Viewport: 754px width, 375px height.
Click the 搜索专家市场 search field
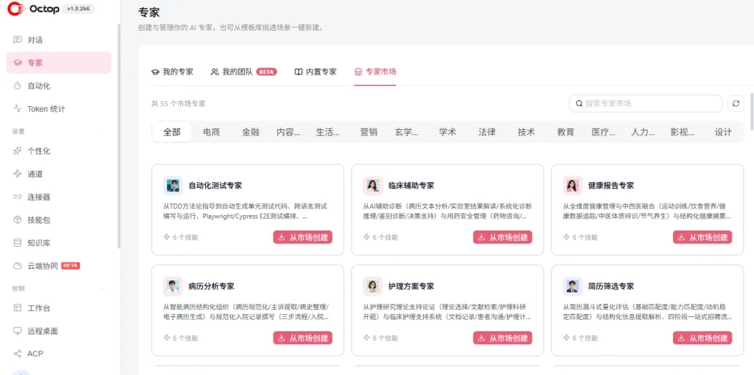click(645, 103)
